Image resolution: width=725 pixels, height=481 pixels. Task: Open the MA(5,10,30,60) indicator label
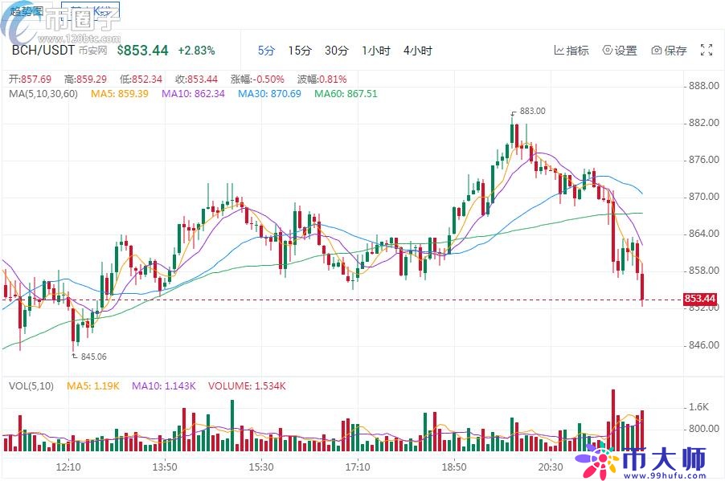point(43,93)
